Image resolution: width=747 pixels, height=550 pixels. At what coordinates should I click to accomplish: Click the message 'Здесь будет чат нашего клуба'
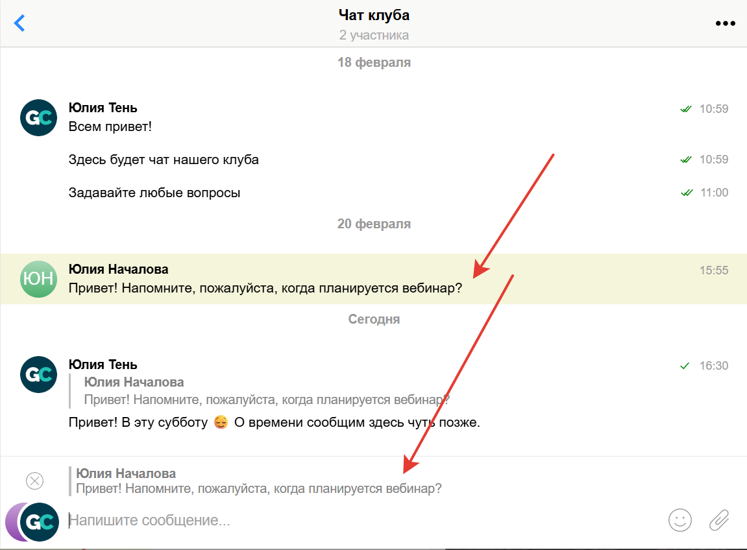point(164,160)
